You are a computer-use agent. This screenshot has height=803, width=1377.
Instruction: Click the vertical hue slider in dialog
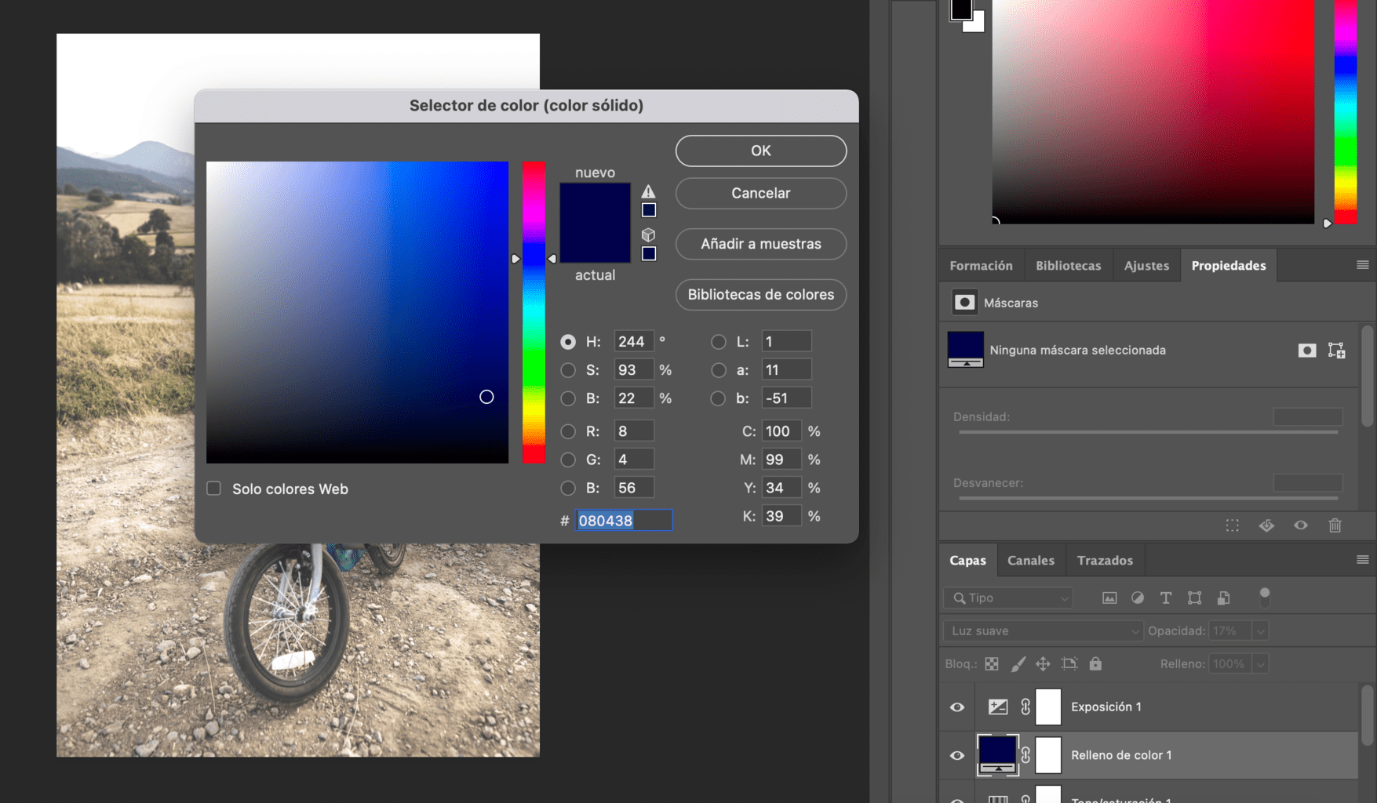[534, 312]
